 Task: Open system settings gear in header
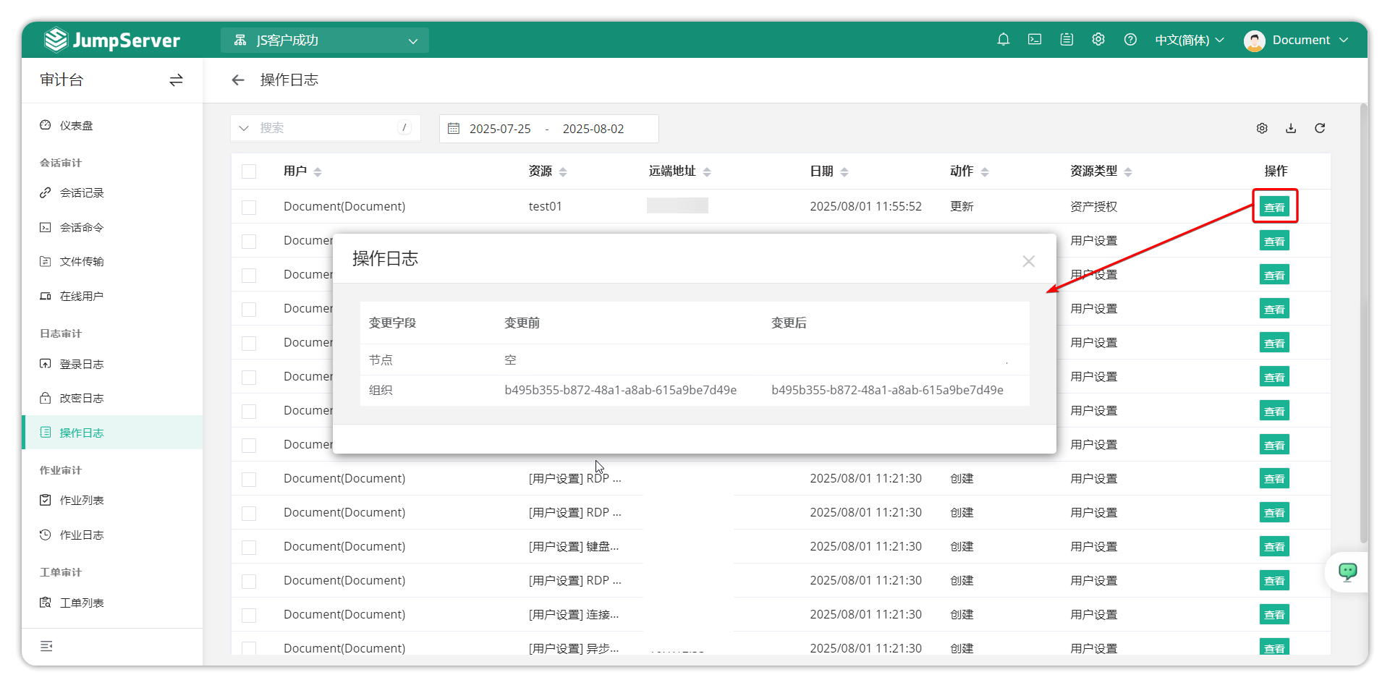tap(1098, 40)
